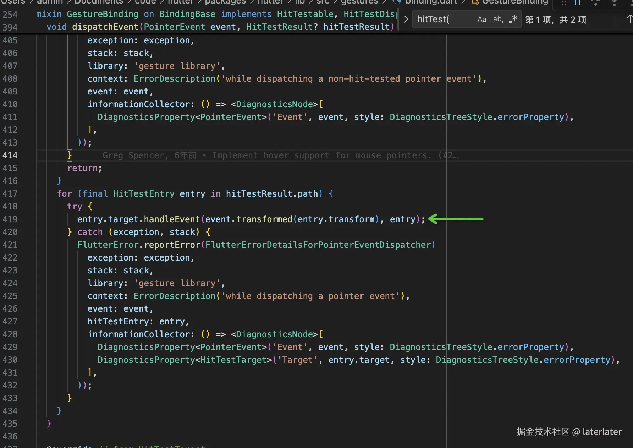Toggle Match Whole Word in find widget
Viewport: 633px width, 448px height.
[x=497, y=20]
